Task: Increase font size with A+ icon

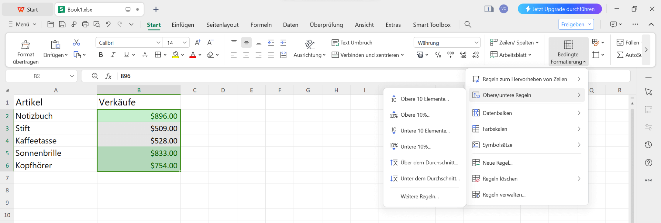Action: 198,43
